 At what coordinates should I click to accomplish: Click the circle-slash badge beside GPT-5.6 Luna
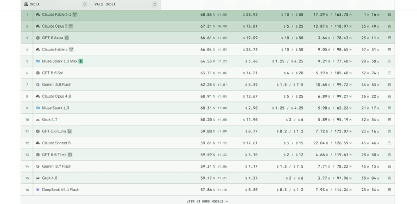point(69,131)
